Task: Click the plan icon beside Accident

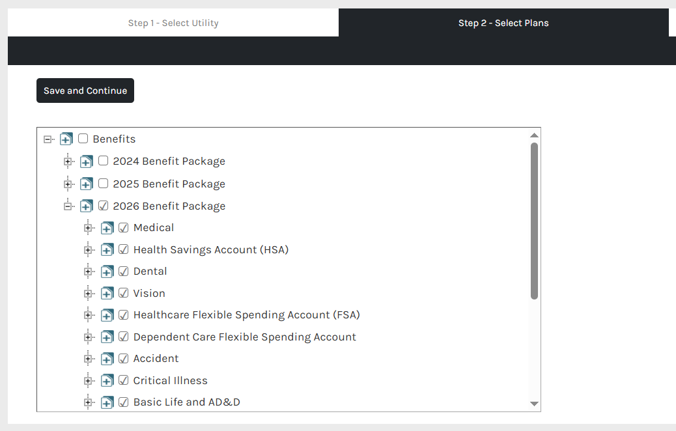Action: [x=107, y=359]
